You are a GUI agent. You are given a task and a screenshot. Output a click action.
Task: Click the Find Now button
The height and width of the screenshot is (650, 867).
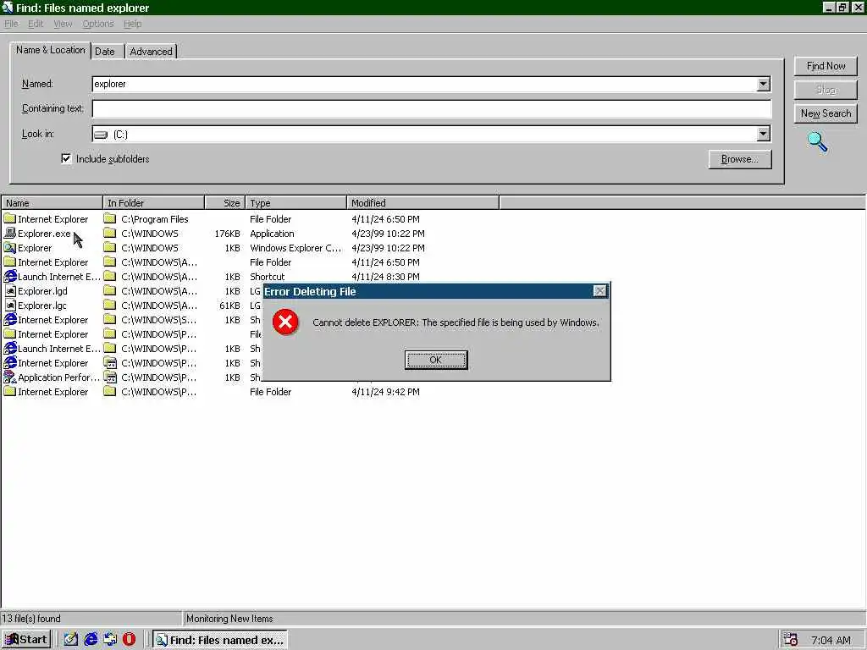(x=826, y=66)
